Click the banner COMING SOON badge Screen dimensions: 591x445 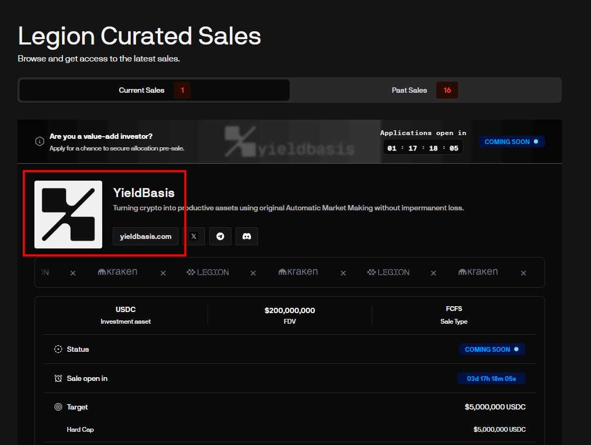[x=512, y=142]
